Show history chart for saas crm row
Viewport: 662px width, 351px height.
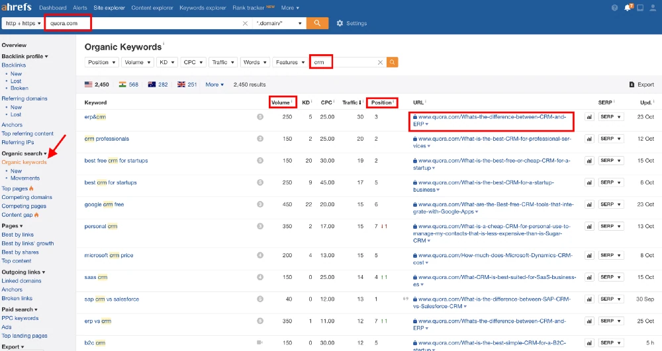589,277
